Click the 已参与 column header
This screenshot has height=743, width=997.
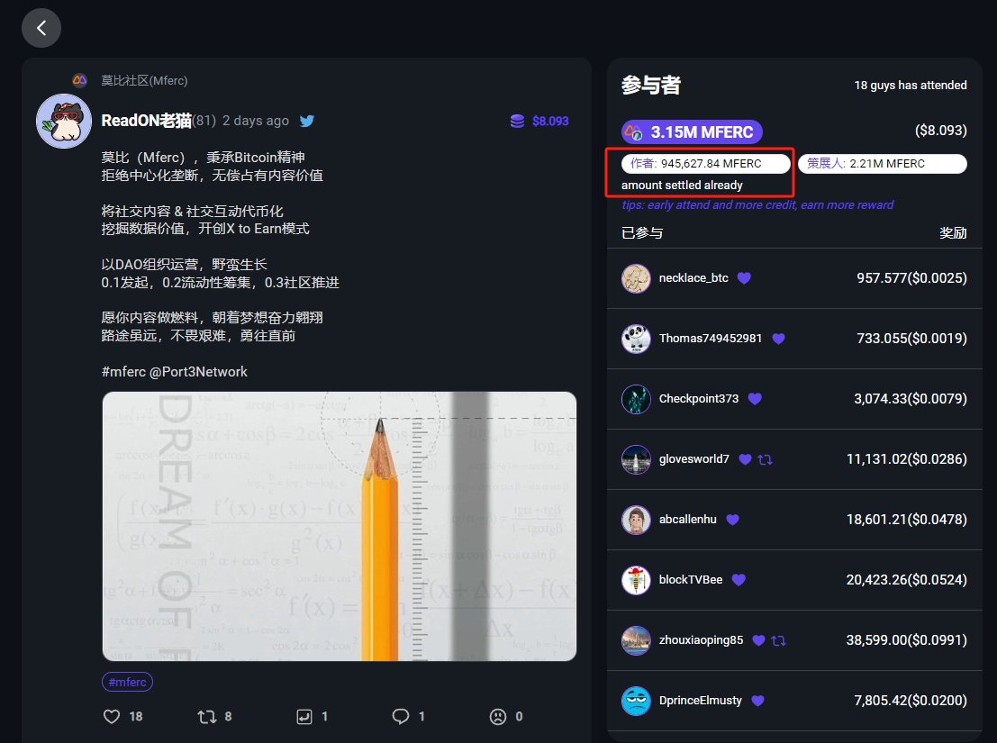point(642,232)
